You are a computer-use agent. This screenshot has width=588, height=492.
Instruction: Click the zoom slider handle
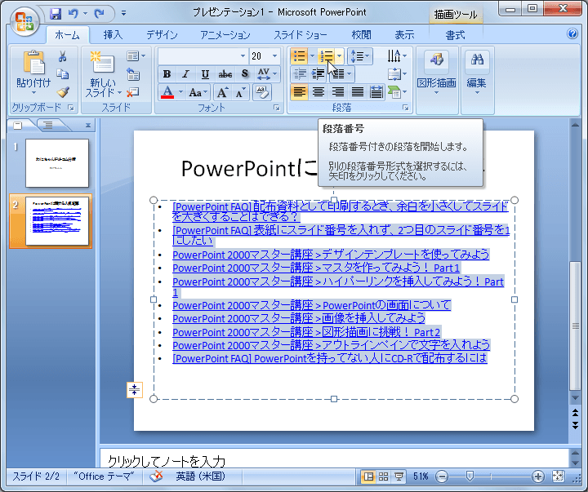(x=470, y=476)
